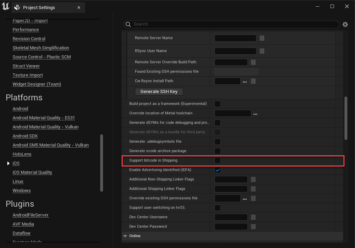Image resolution: width=355 pixels, height=248 pixels.
Task: Enable Support bitcode in Shipping checkbox
Action: coord(218,161)
